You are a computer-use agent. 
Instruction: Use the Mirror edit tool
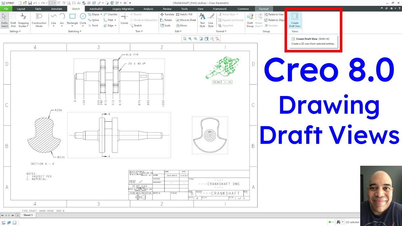pyautogui.click(x=181, y=25)
